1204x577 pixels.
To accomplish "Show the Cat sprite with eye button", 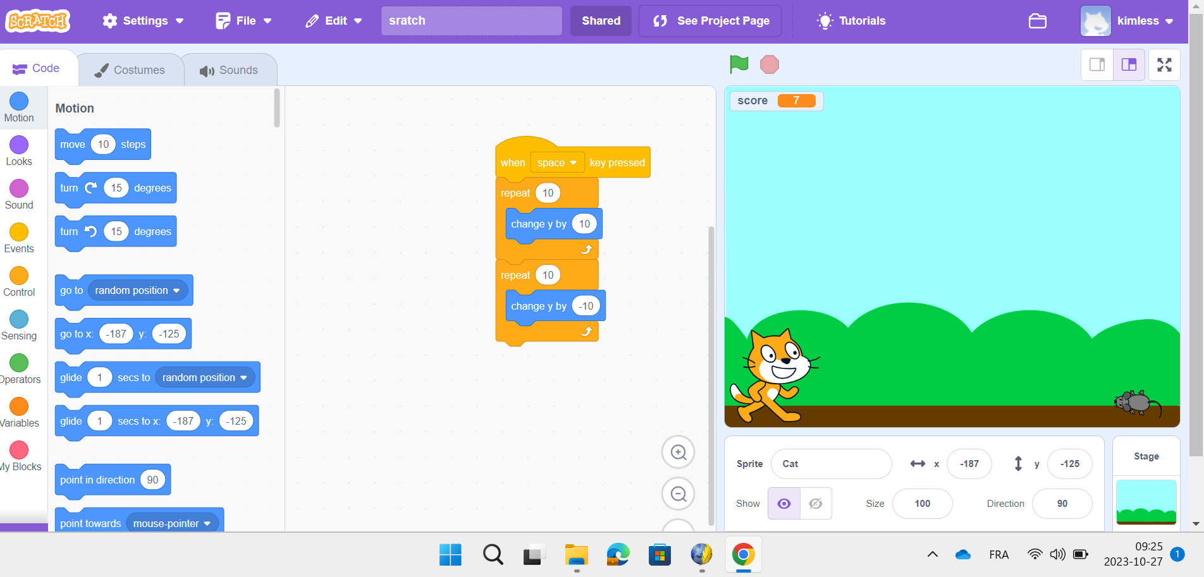I will coord(784,504).
